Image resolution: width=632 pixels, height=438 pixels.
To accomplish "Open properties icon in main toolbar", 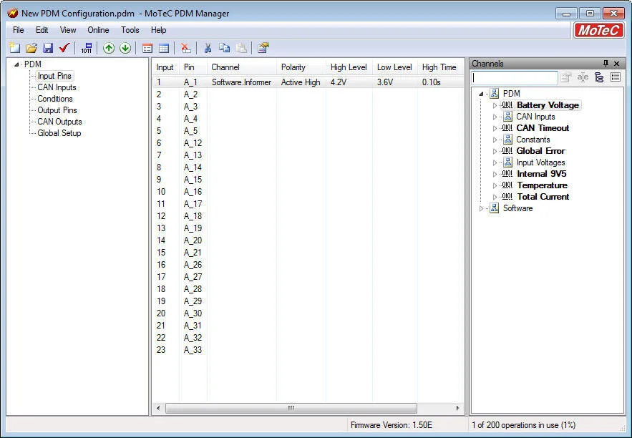I will (263, 49).
